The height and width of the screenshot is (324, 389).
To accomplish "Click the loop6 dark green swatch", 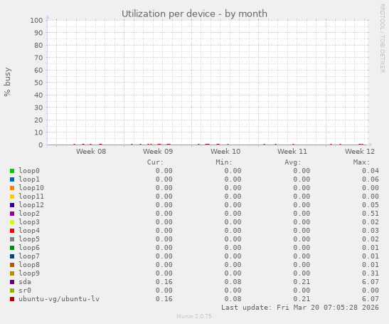I will tap(12, 248).
